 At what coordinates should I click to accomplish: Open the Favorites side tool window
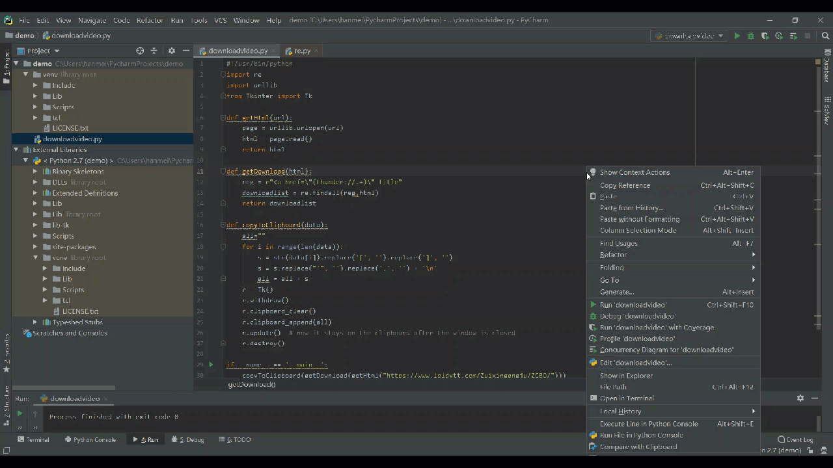click(x=7, y=353)
